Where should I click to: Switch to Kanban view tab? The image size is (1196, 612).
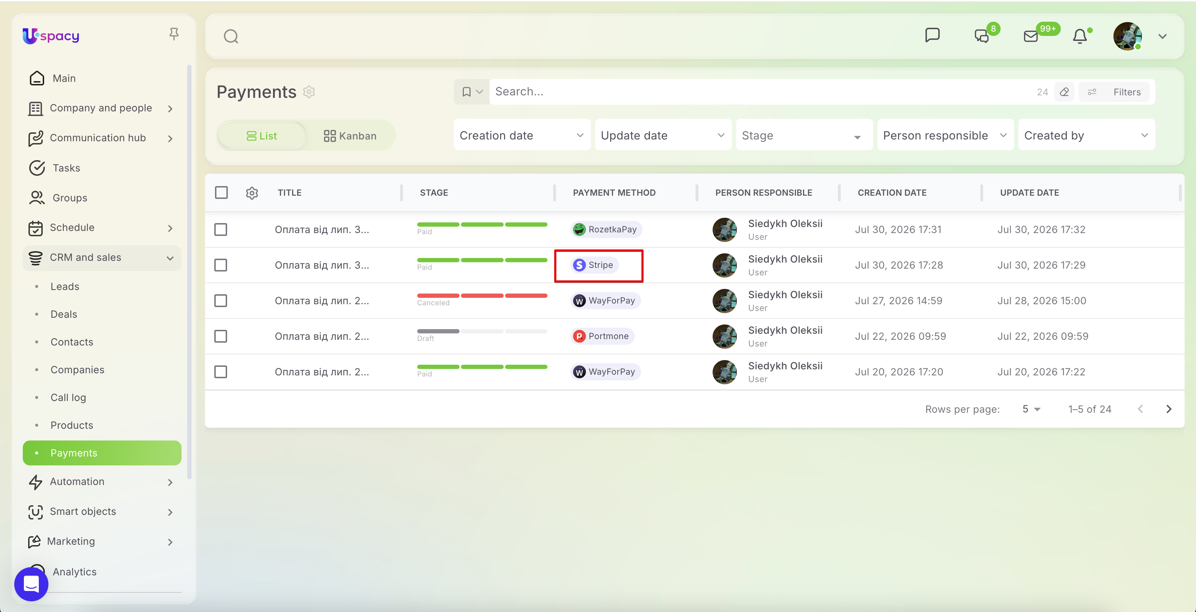(x=350, y=136)
